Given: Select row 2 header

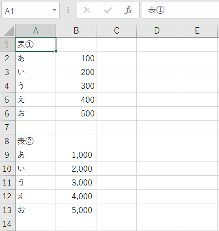Looking at the screenshot, I should pos(7,58).
